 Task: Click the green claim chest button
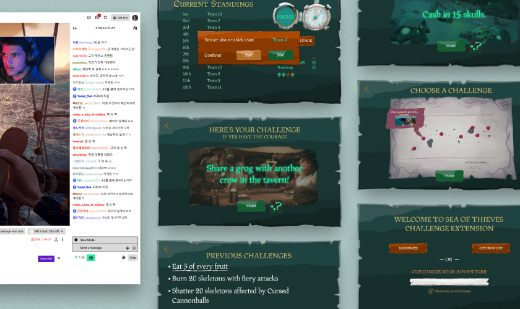(91, 257)
